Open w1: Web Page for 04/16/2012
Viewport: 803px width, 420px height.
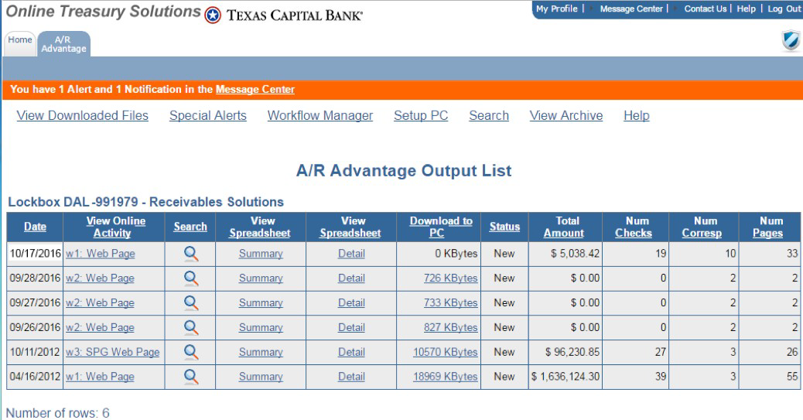(x=100, y=377)
